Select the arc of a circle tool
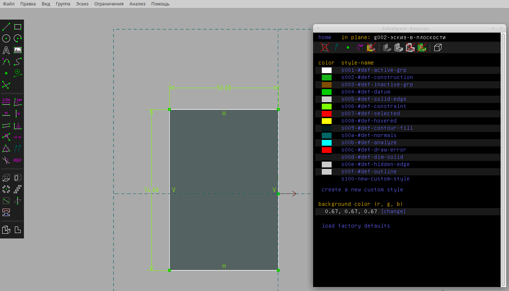This screenshot has height=291, width=509. click(x=18, y=38)
